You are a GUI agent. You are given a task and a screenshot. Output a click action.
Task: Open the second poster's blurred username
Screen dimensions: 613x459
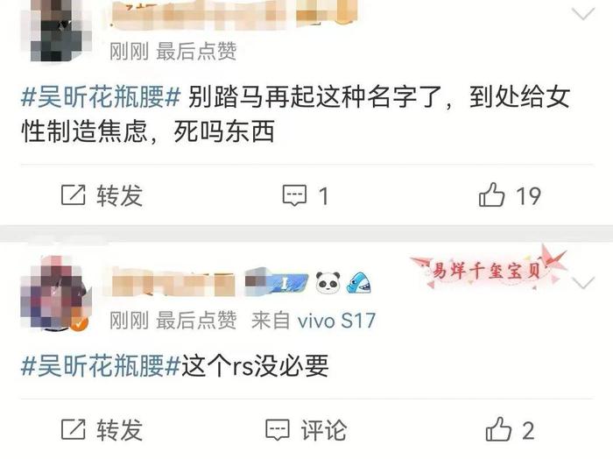click(173, 282)
